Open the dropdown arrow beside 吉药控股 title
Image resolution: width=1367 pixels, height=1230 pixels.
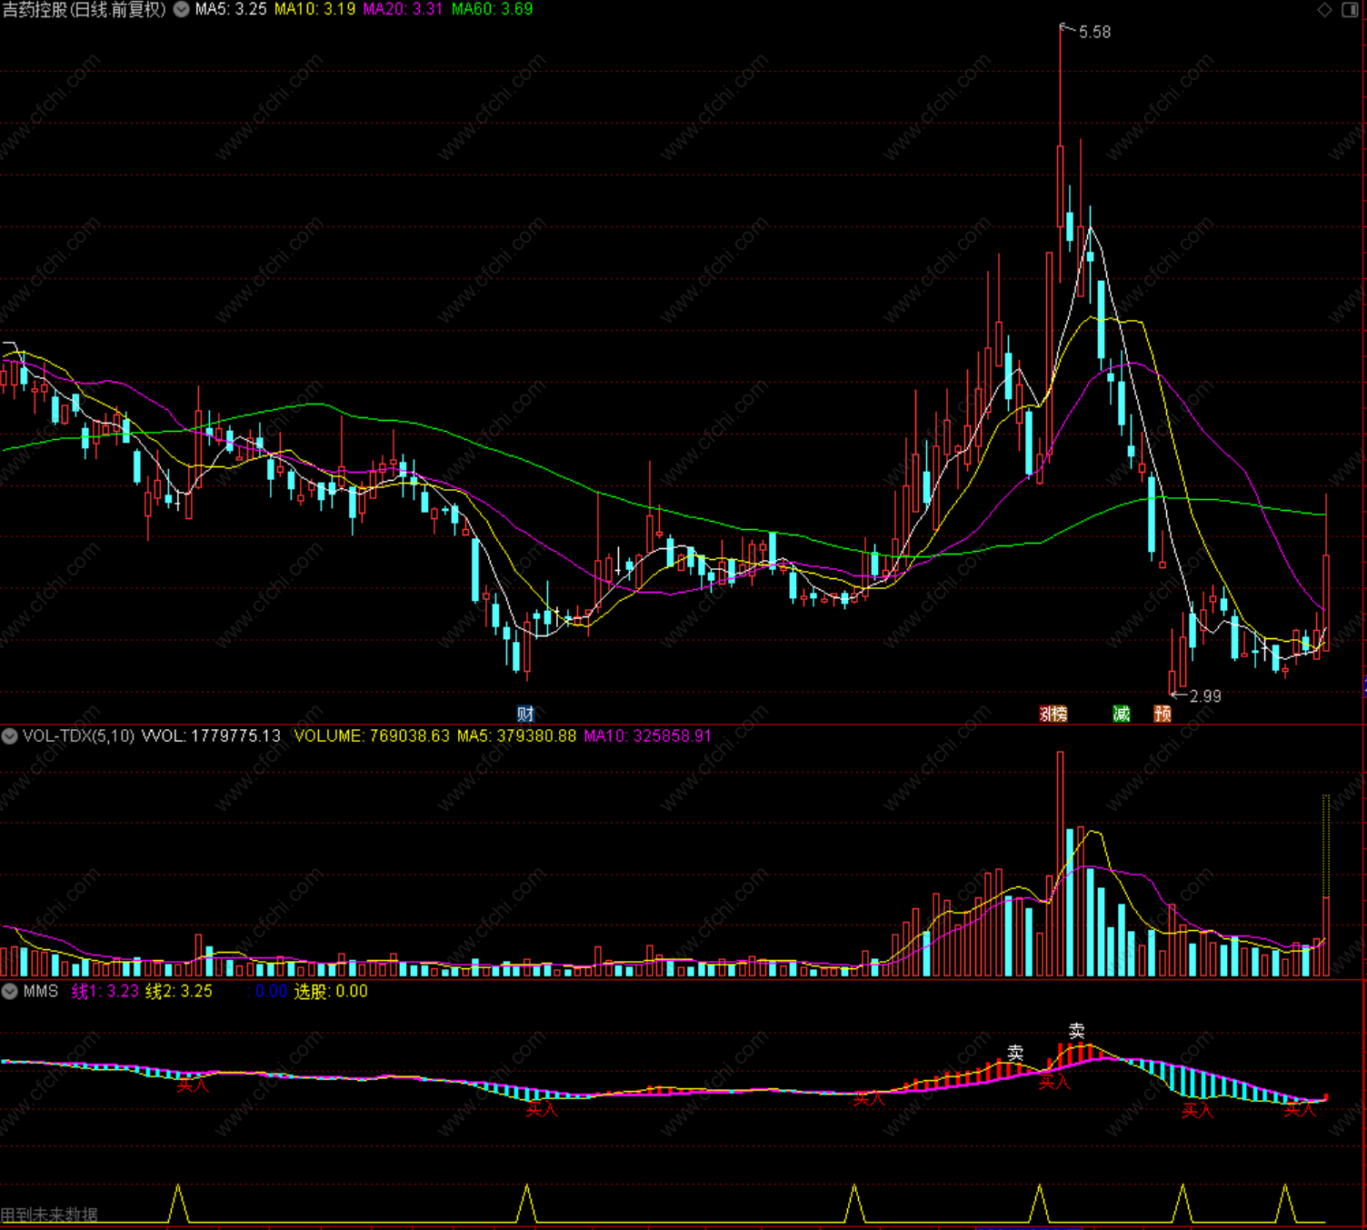point(182,9)
